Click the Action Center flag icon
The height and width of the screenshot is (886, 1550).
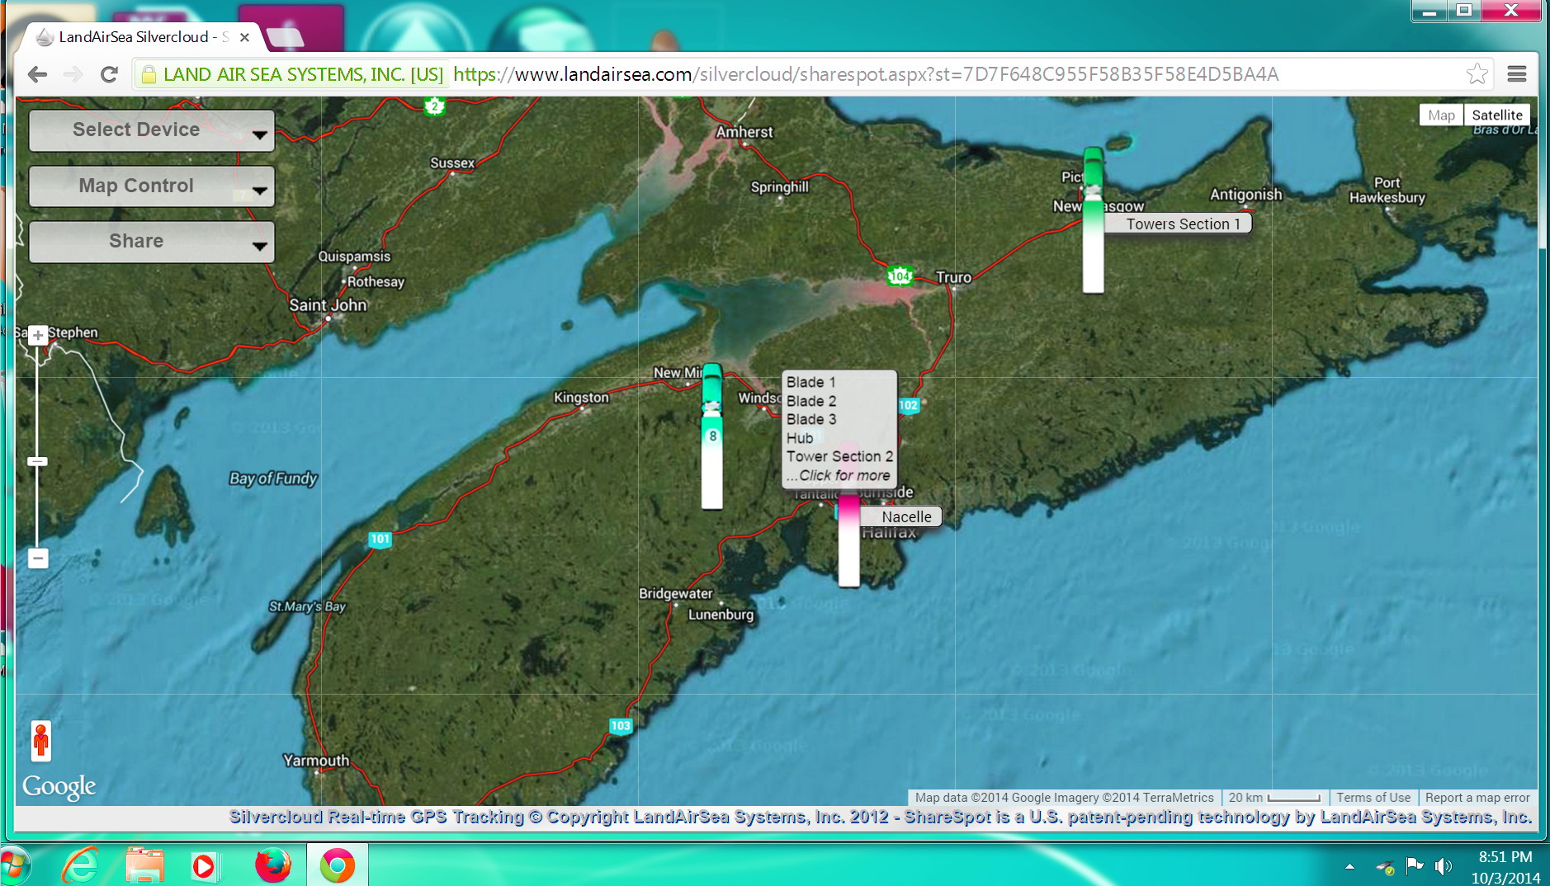click(x=1414, y=865)
